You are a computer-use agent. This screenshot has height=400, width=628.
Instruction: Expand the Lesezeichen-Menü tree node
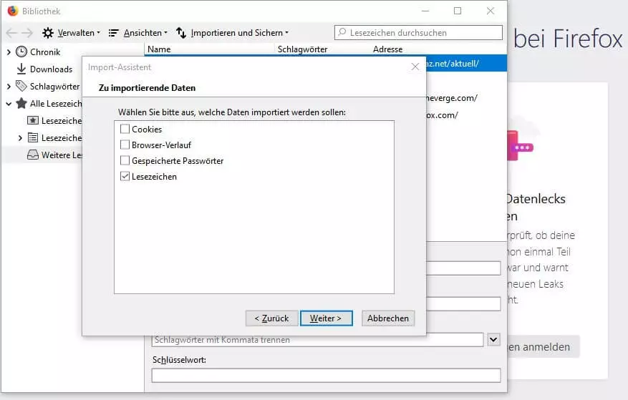(x=20, y=137)
